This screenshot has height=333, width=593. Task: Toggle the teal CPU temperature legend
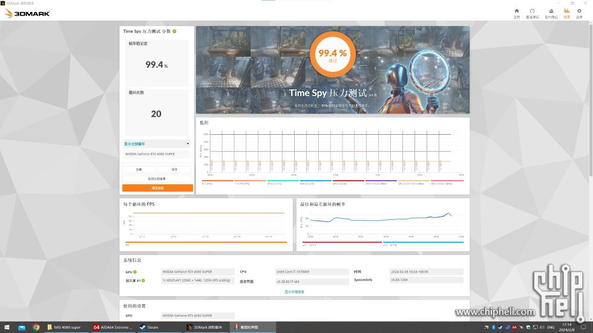[283, 182]
